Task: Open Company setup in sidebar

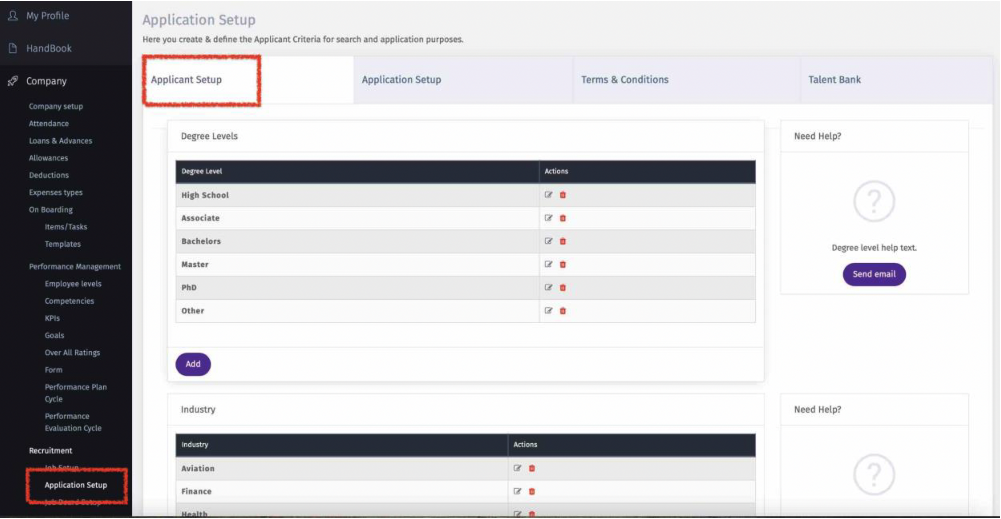Action: [x=56, y=106]
